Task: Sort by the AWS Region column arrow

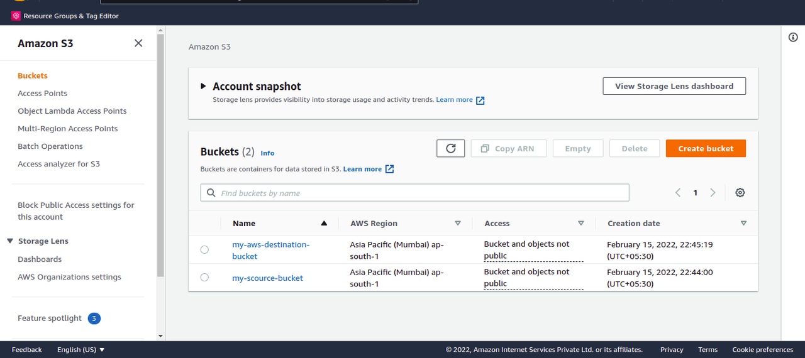Action: (458, 223)
